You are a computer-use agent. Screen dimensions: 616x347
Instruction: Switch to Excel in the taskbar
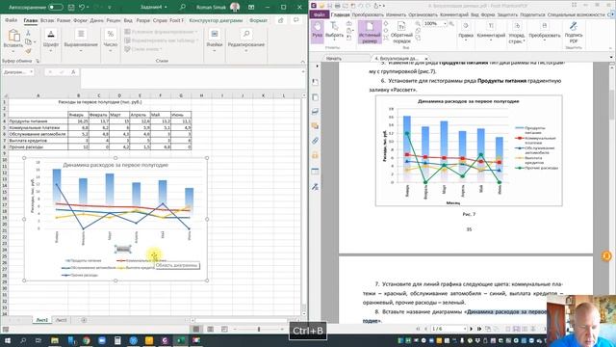180,340
